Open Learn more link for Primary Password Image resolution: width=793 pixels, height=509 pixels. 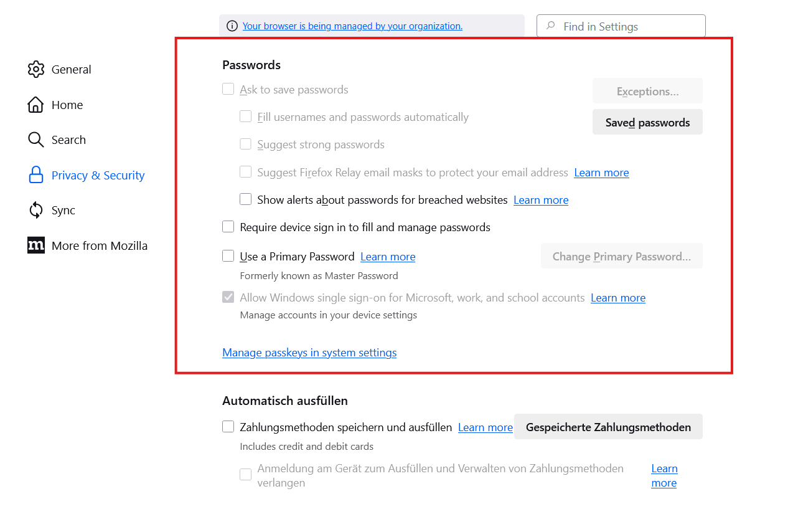(x=388, y=257)
